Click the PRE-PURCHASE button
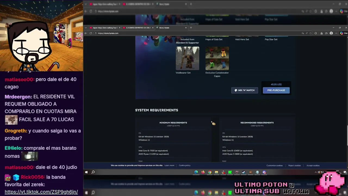The height and width of the screenshot is (196, 348). (x=276, y=90)
